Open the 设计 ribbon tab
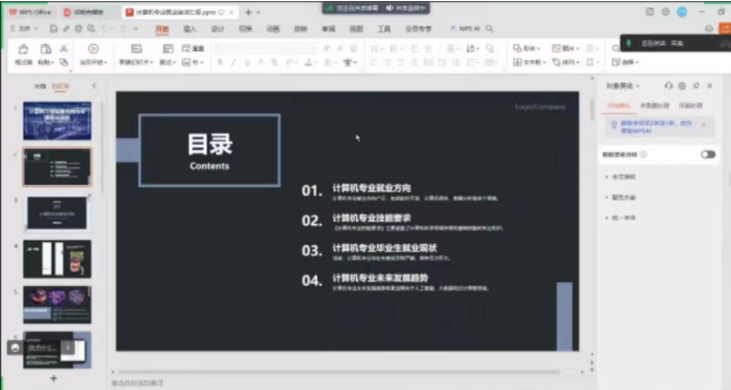 click(x=217, y=29)
